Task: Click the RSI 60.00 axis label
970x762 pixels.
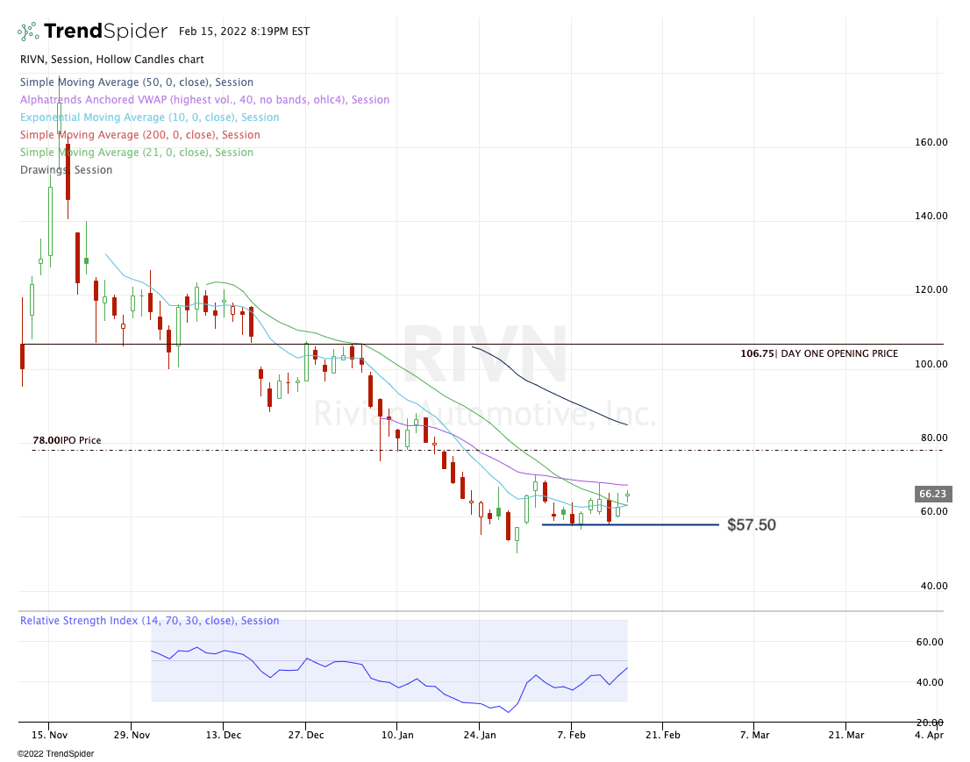Action: [x=930, y=642]
